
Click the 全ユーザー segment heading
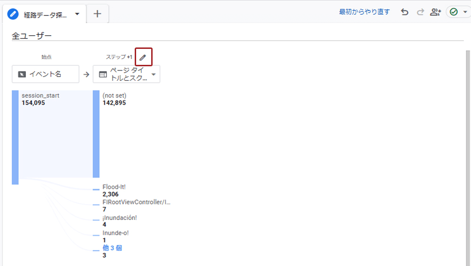coord(32,36)
